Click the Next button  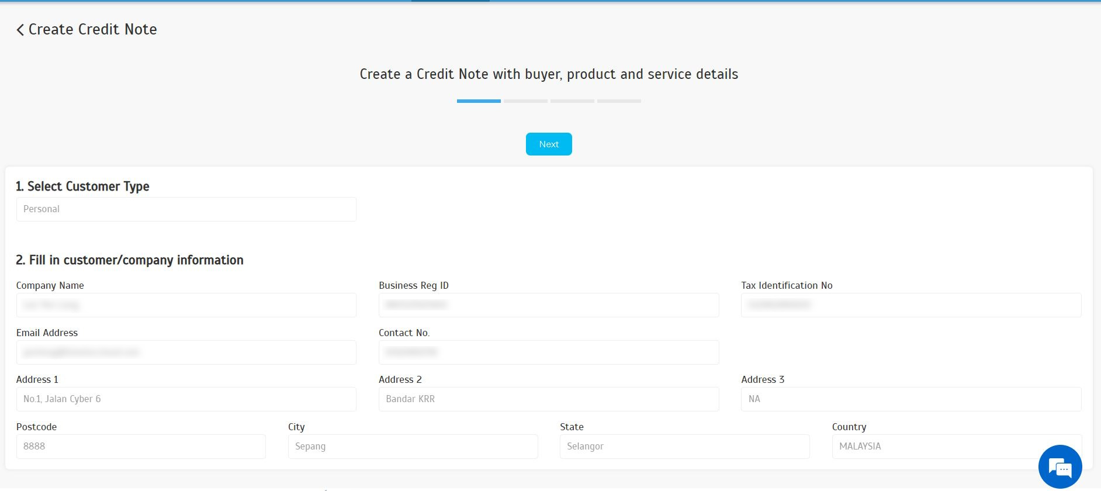click(548, 144)
